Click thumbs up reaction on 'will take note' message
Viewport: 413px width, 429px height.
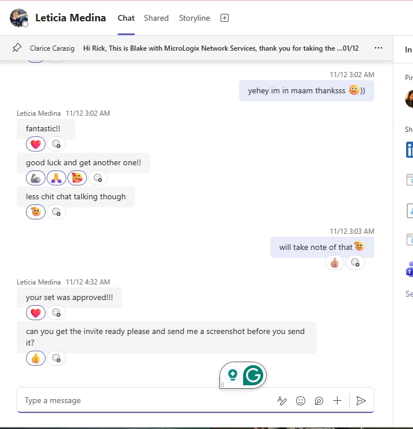[x=335, y=263]
